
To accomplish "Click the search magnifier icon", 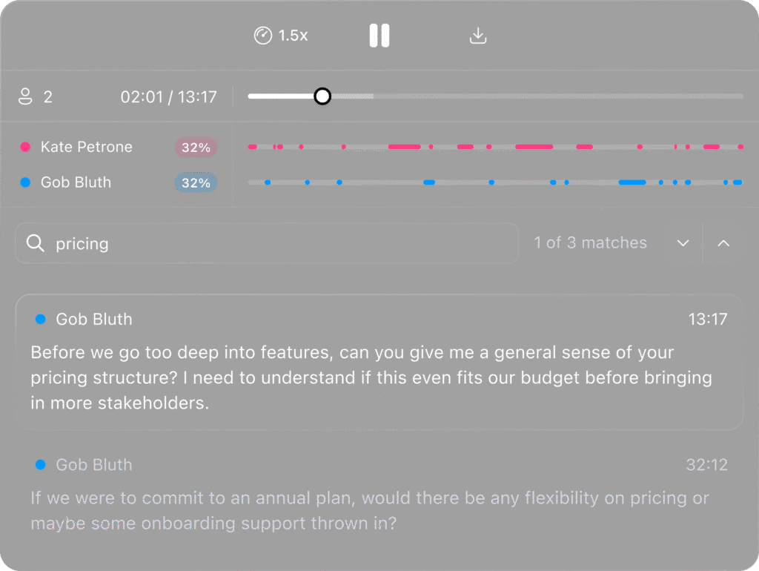I will point(35,243).
